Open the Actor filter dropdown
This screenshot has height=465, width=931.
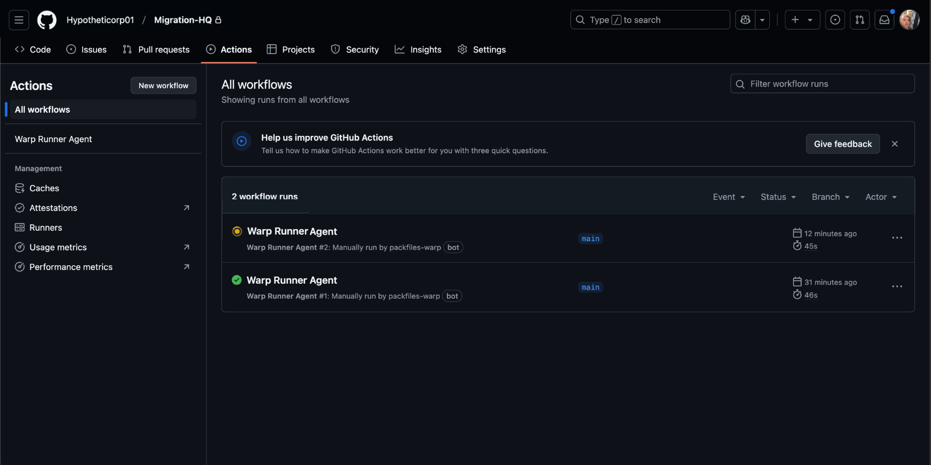(x=881, y=197)
